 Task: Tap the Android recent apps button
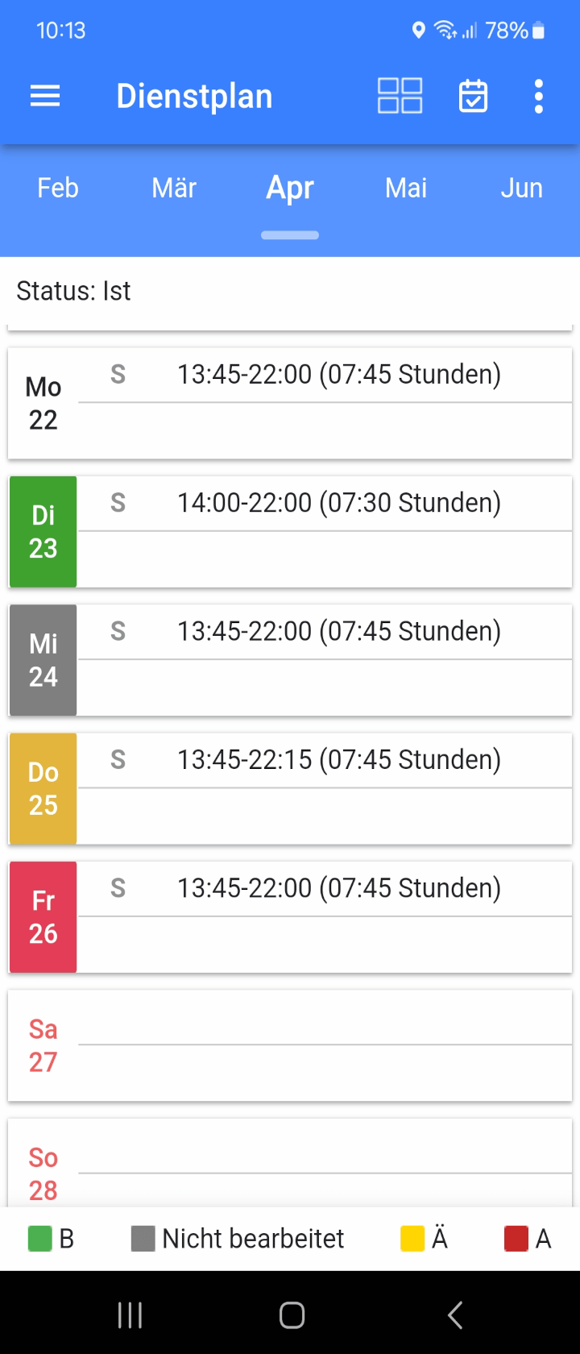click(x=130, y=1315)
